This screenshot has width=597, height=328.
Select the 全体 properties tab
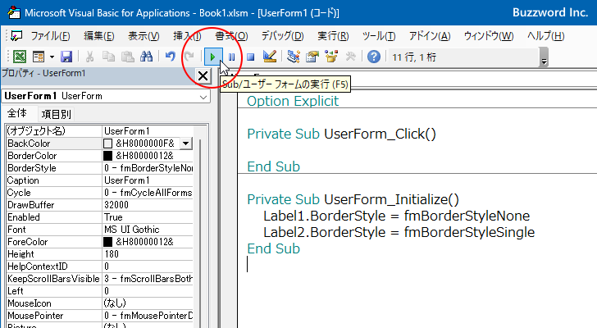point(17,114)
